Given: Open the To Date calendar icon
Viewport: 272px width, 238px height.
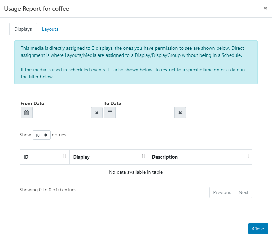Looking at the screenshot, I should (x=110, y=113).
